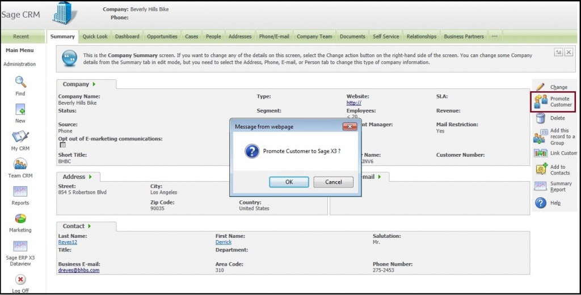This screenshot has width=581, height=295.
Task: Click the Help question mark icon
Action: [x=541, y=203]
